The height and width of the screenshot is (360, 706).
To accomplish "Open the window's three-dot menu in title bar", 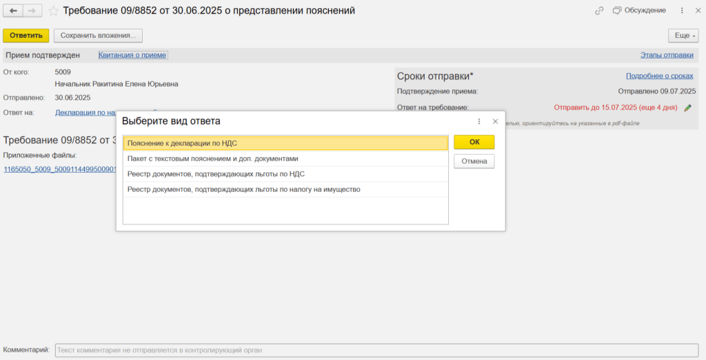I will (x=682, y=10).
